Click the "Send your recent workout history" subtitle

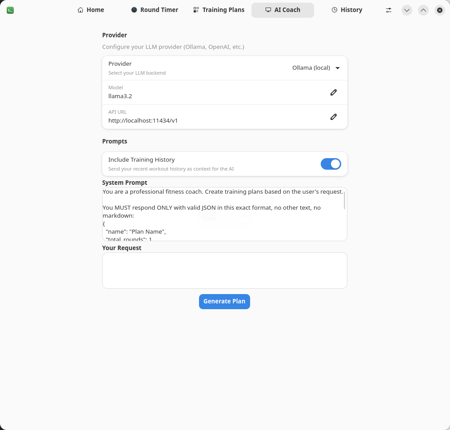[171, 169]
